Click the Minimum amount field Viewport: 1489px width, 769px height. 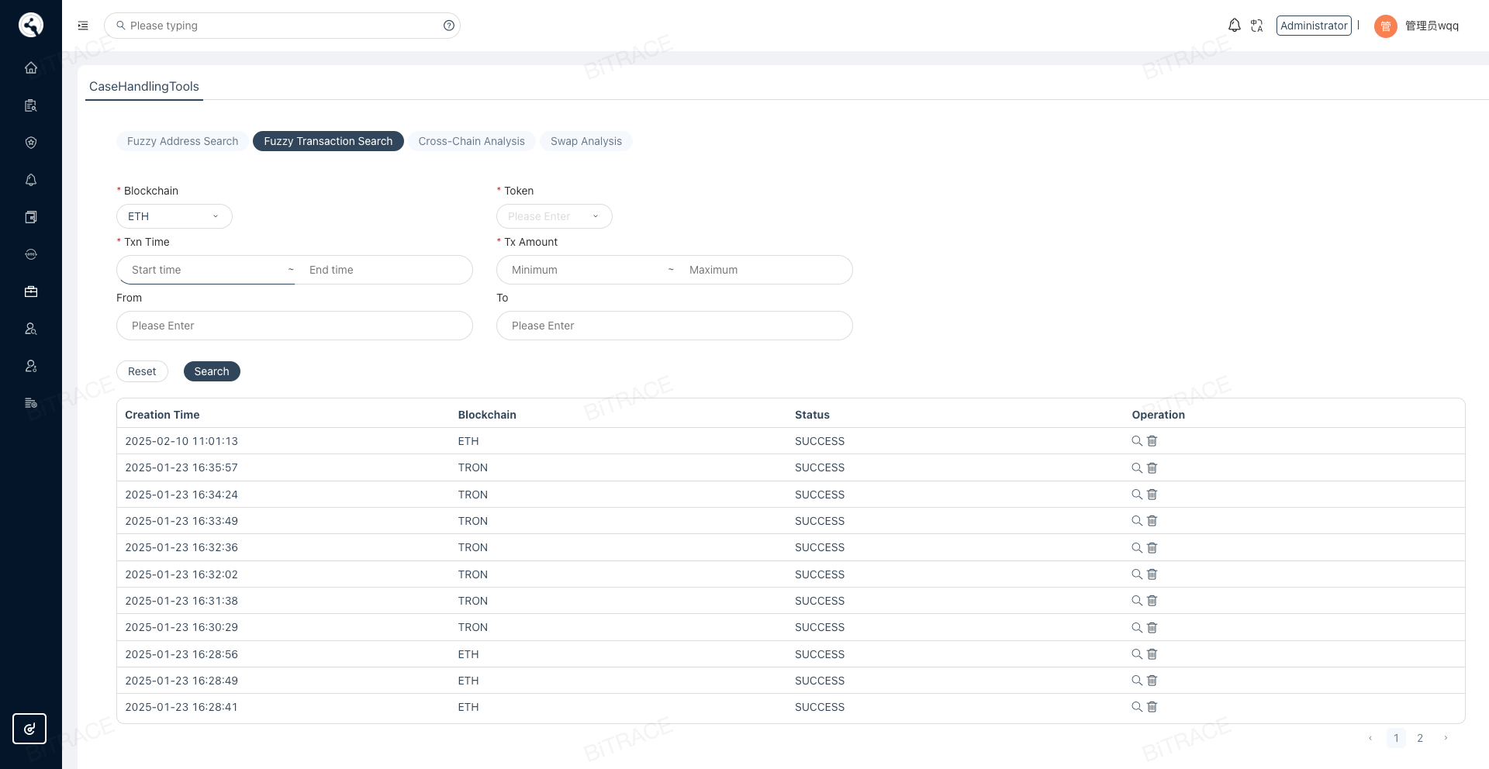[x=586, y=270]
